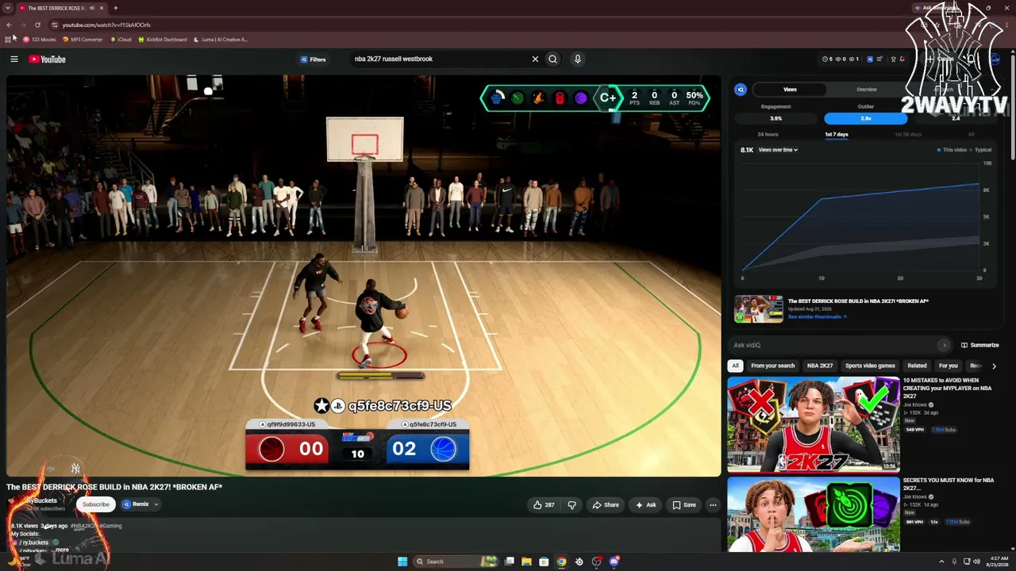Screen dimensions: 1016x571
Task: Select From your search chip
Action: pyautogui.click(x=772, y=366)
